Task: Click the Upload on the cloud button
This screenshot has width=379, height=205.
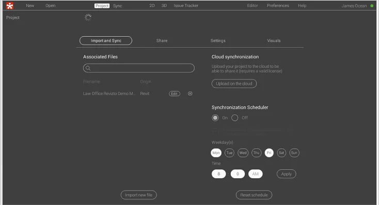Action: (234, 84)
